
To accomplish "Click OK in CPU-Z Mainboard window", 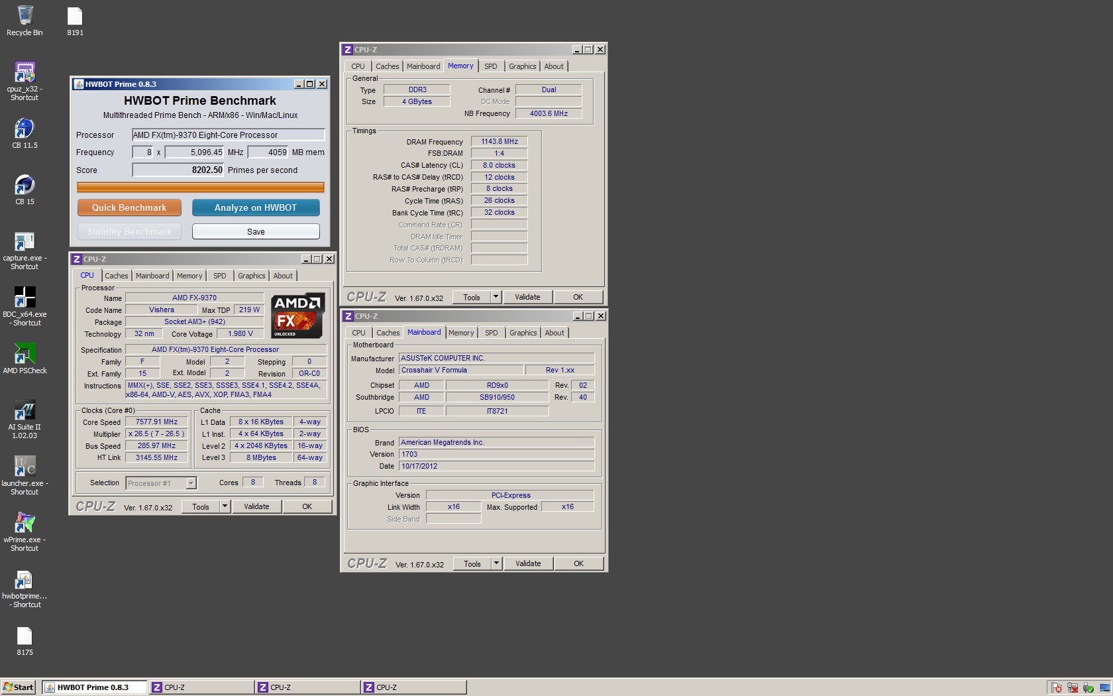I will (x=578, y=563).
